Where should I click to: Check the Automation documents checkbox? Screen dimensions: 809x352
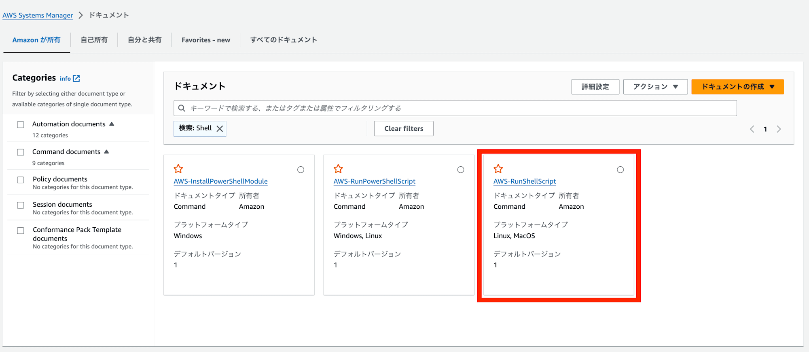click(21, 125)
